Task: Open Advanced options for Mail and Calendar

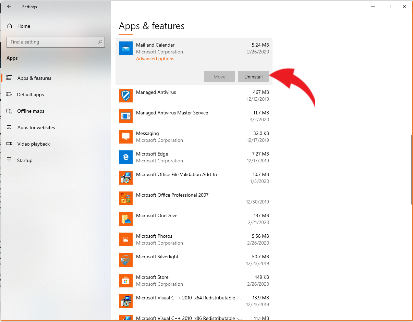Action: (x=155, y=59)
